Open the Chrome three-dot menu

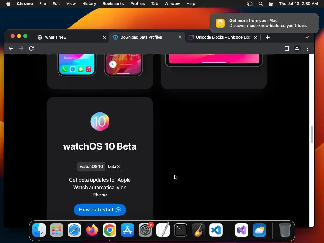pyautogui.click(x=307, y=48)
